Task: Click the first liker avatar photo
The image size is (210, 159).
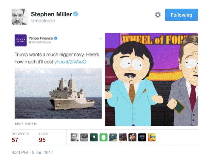Action: tap(75, 137)
